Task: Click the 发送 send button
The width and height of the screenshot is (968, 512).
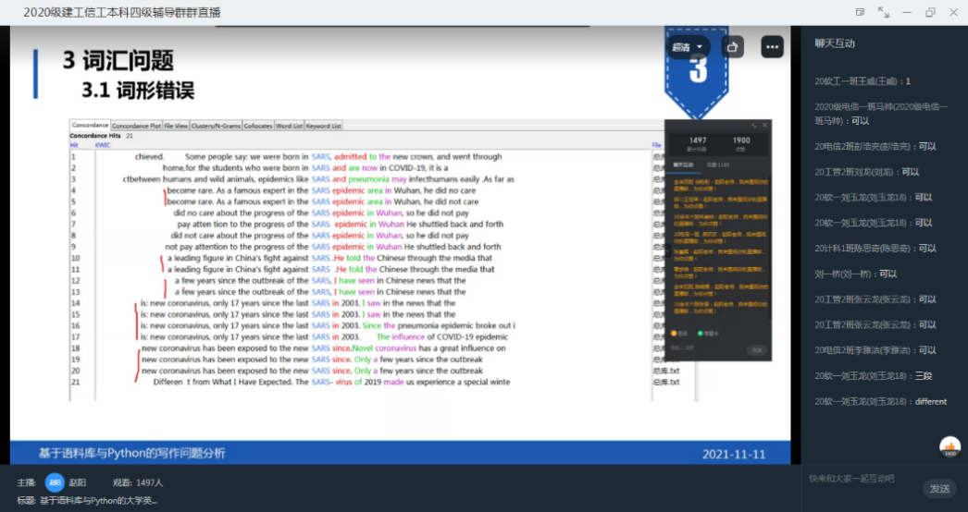Action: [938, 488]
